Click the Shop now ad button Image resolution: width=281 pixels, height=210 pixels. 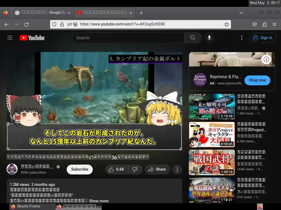[x=257, y=80]
